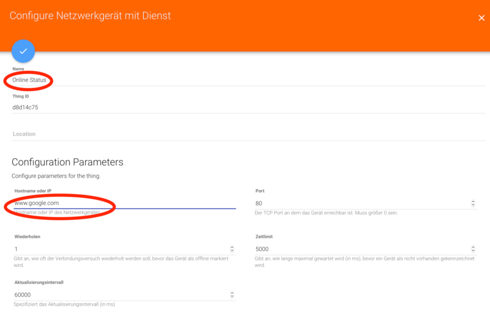Screen dimensions: 490x313
Task: Select the Thing ID field
Action: (x=123, y=107)
